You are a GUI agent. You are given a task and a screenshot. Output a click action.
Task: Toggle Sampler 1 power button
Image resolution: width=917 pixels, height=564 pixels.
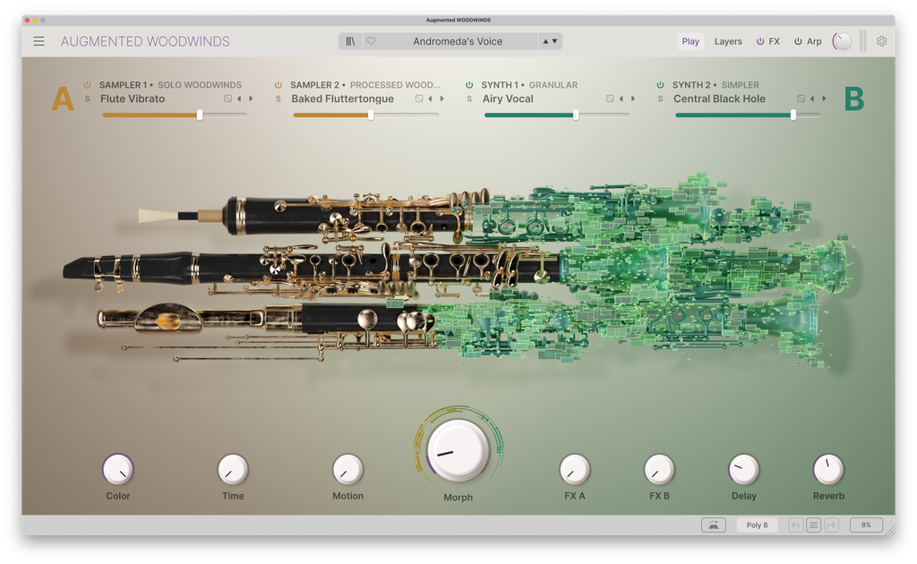coord(87,85)
